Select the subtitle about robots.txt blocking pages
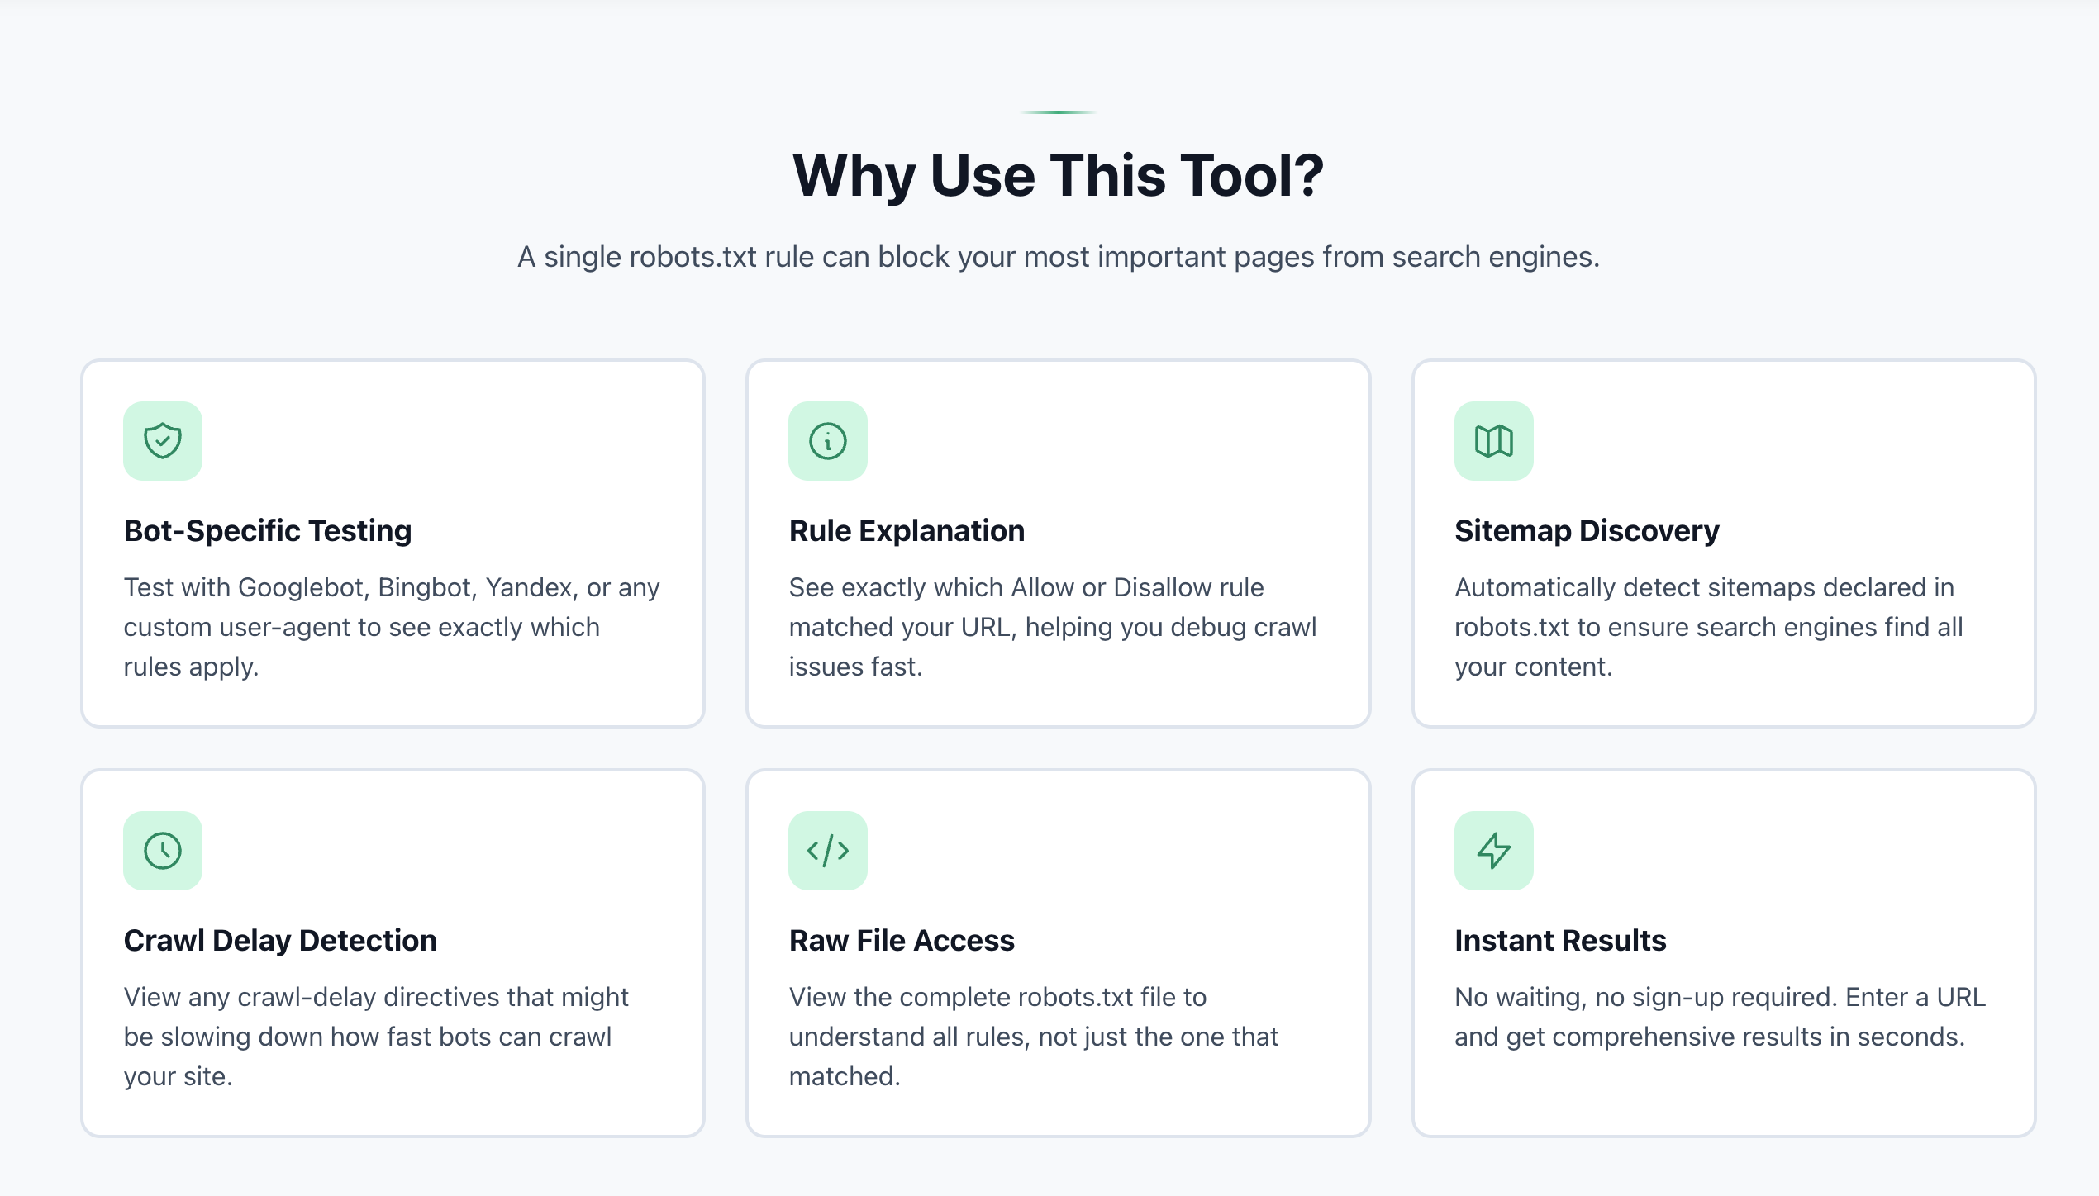The height and width of the screenshot is (1196, 2099). pos(1058,257)
